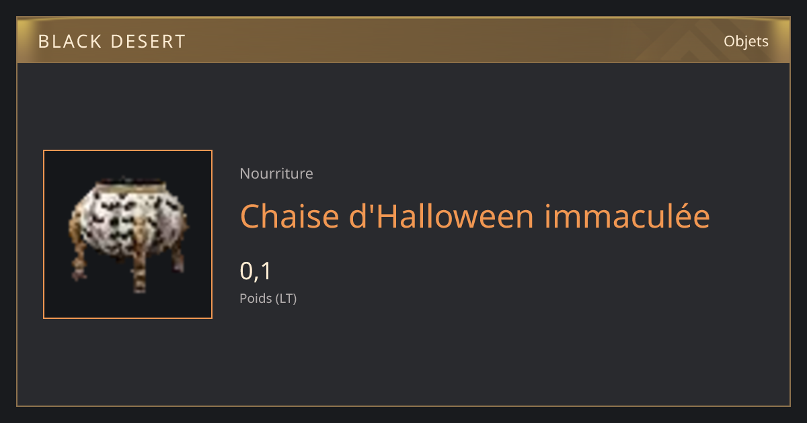Image resolution: width=807 pixels, height=423 pixels.
Task: Click the word Halloween in item name
Action: pyautogui.click(x=452, y=216)
